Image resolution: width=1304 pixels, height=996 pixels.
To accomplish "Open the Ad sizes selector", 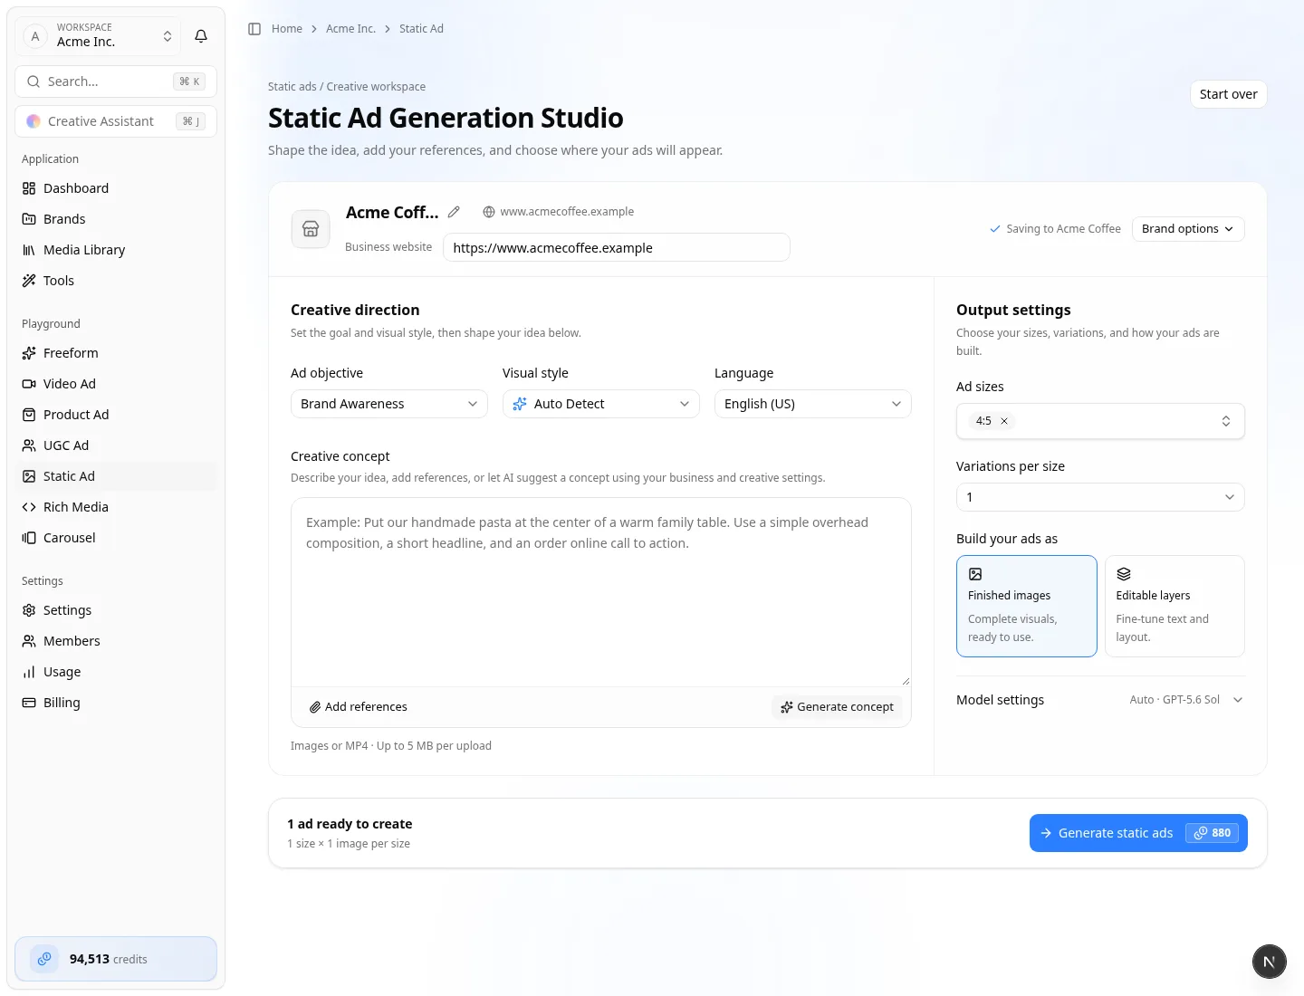I will click(1100, 421).
